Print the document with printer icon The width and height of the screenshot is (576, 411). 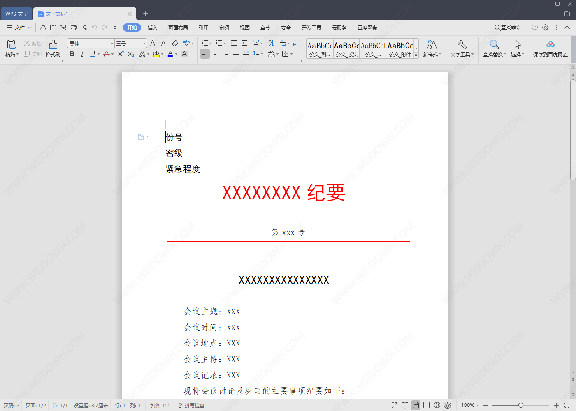click(74, 28)
